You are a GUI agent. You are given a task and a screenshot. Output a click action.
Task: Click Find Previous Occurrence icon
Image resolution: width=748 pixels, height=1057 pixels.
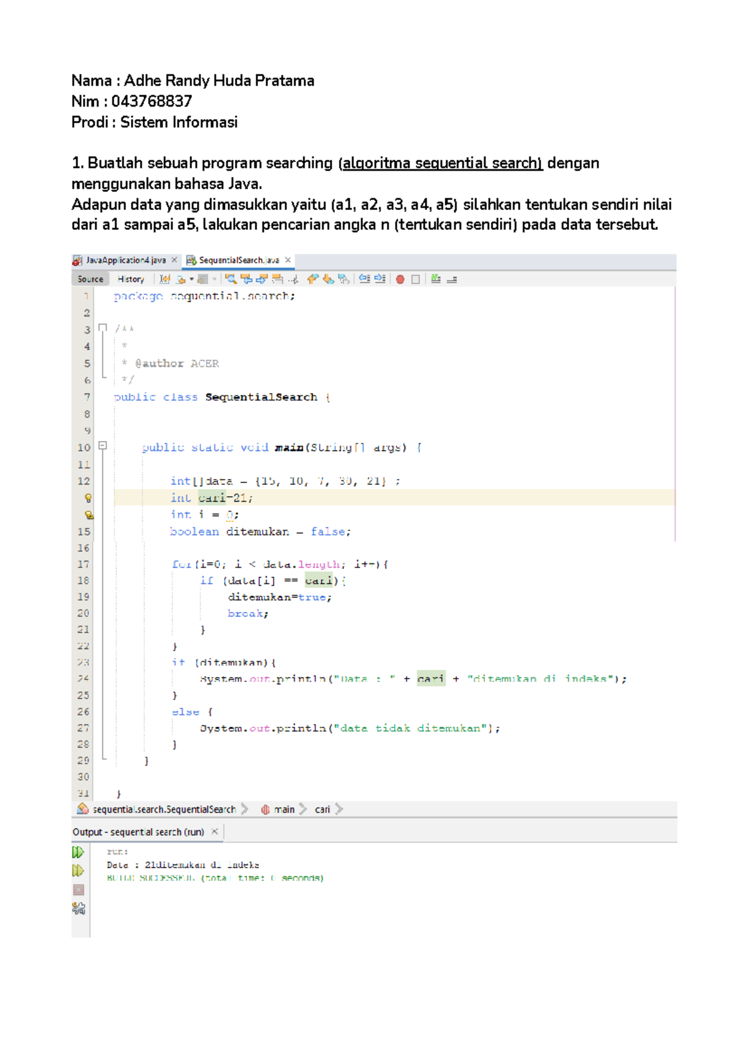click(x=246, y=279)
